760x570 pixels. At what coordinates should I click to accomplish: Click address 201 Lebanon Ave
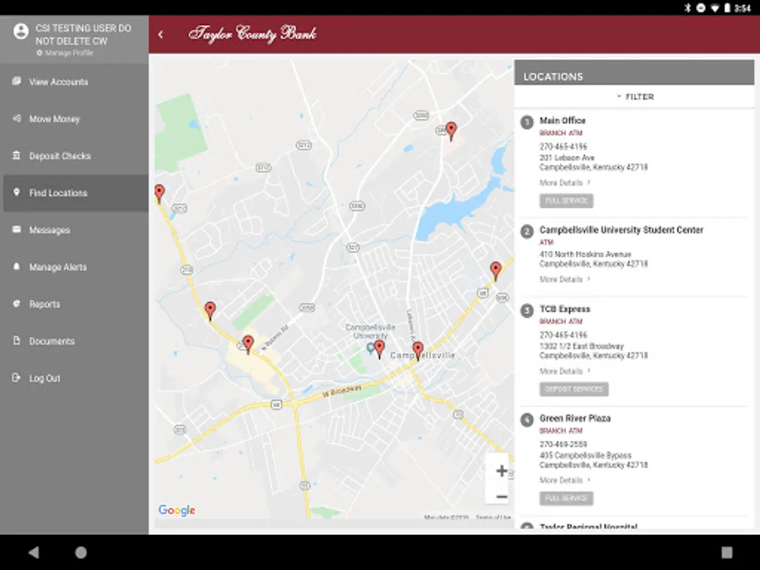(x=567, y=158)
